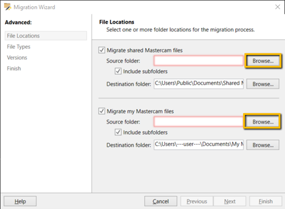The image size is (285, 209).
Task: Click the Advanced: sidebar heading
Action: point(18,23)
